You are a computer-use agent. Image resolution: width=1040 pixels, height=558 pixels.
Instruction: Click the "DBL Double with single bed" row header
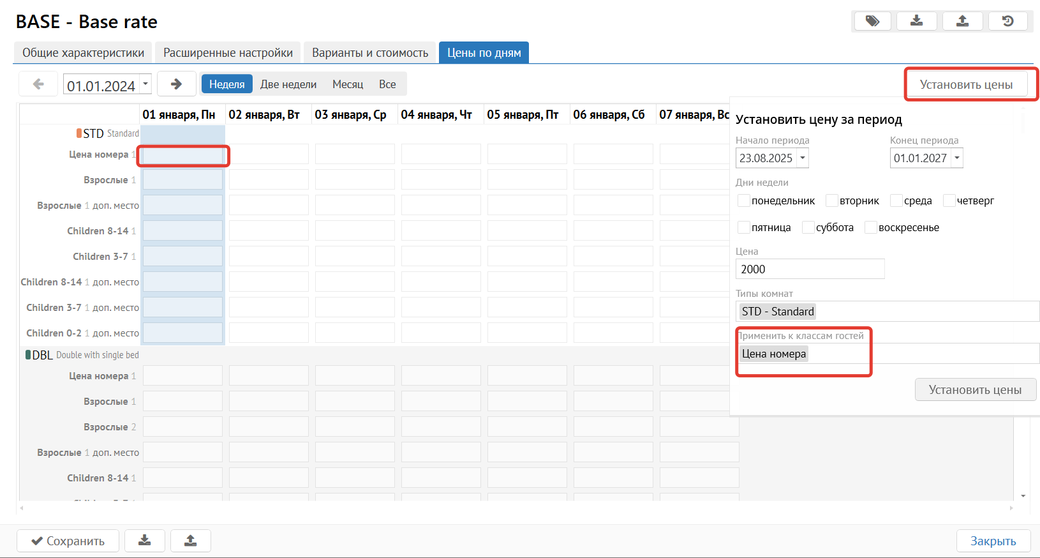pyautogui.click(x=82, y=355)
